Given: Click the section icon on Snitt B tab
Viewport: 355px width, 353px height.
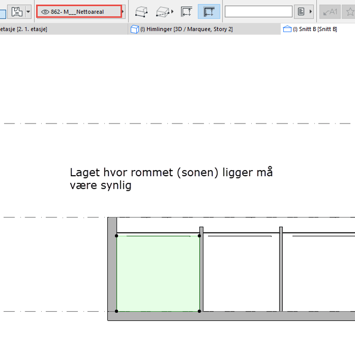Looking at the screenshot, I should (287, 29).
